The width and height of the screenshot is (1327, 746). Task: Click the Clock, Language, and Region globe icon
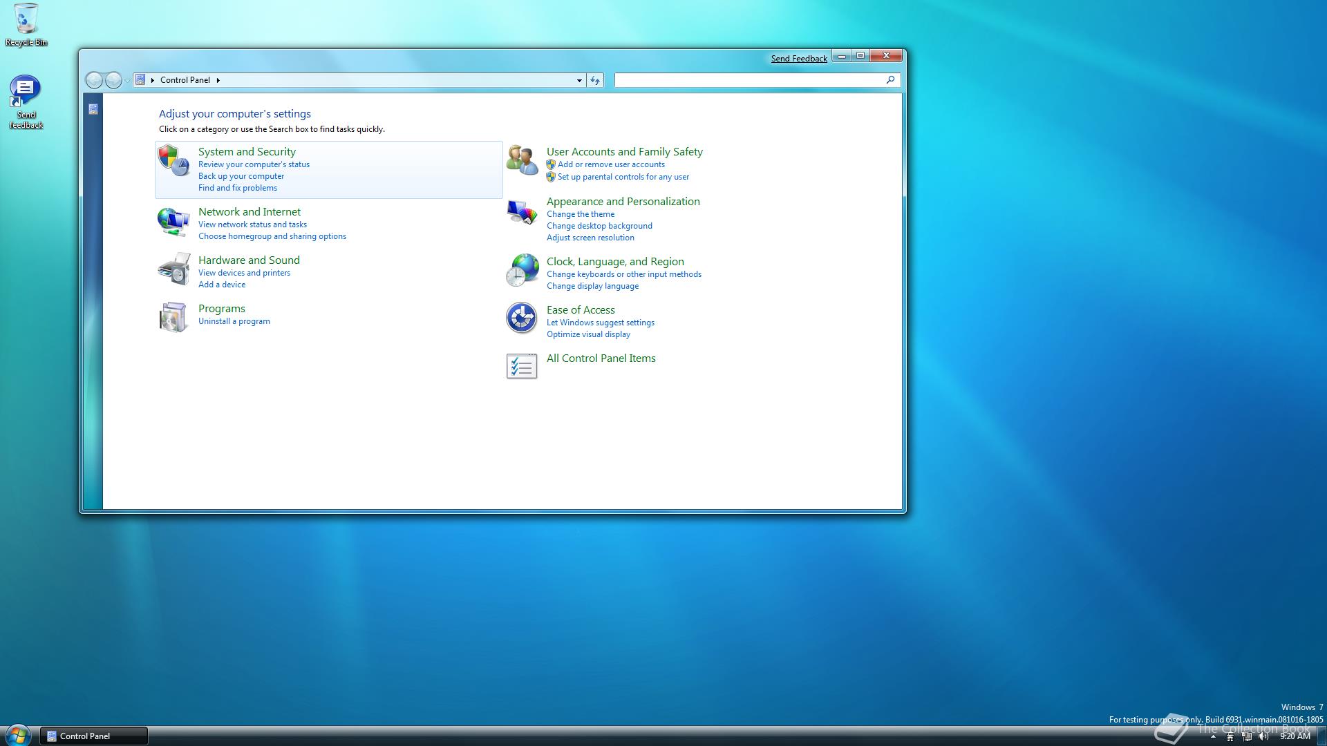tap(522, 270)
